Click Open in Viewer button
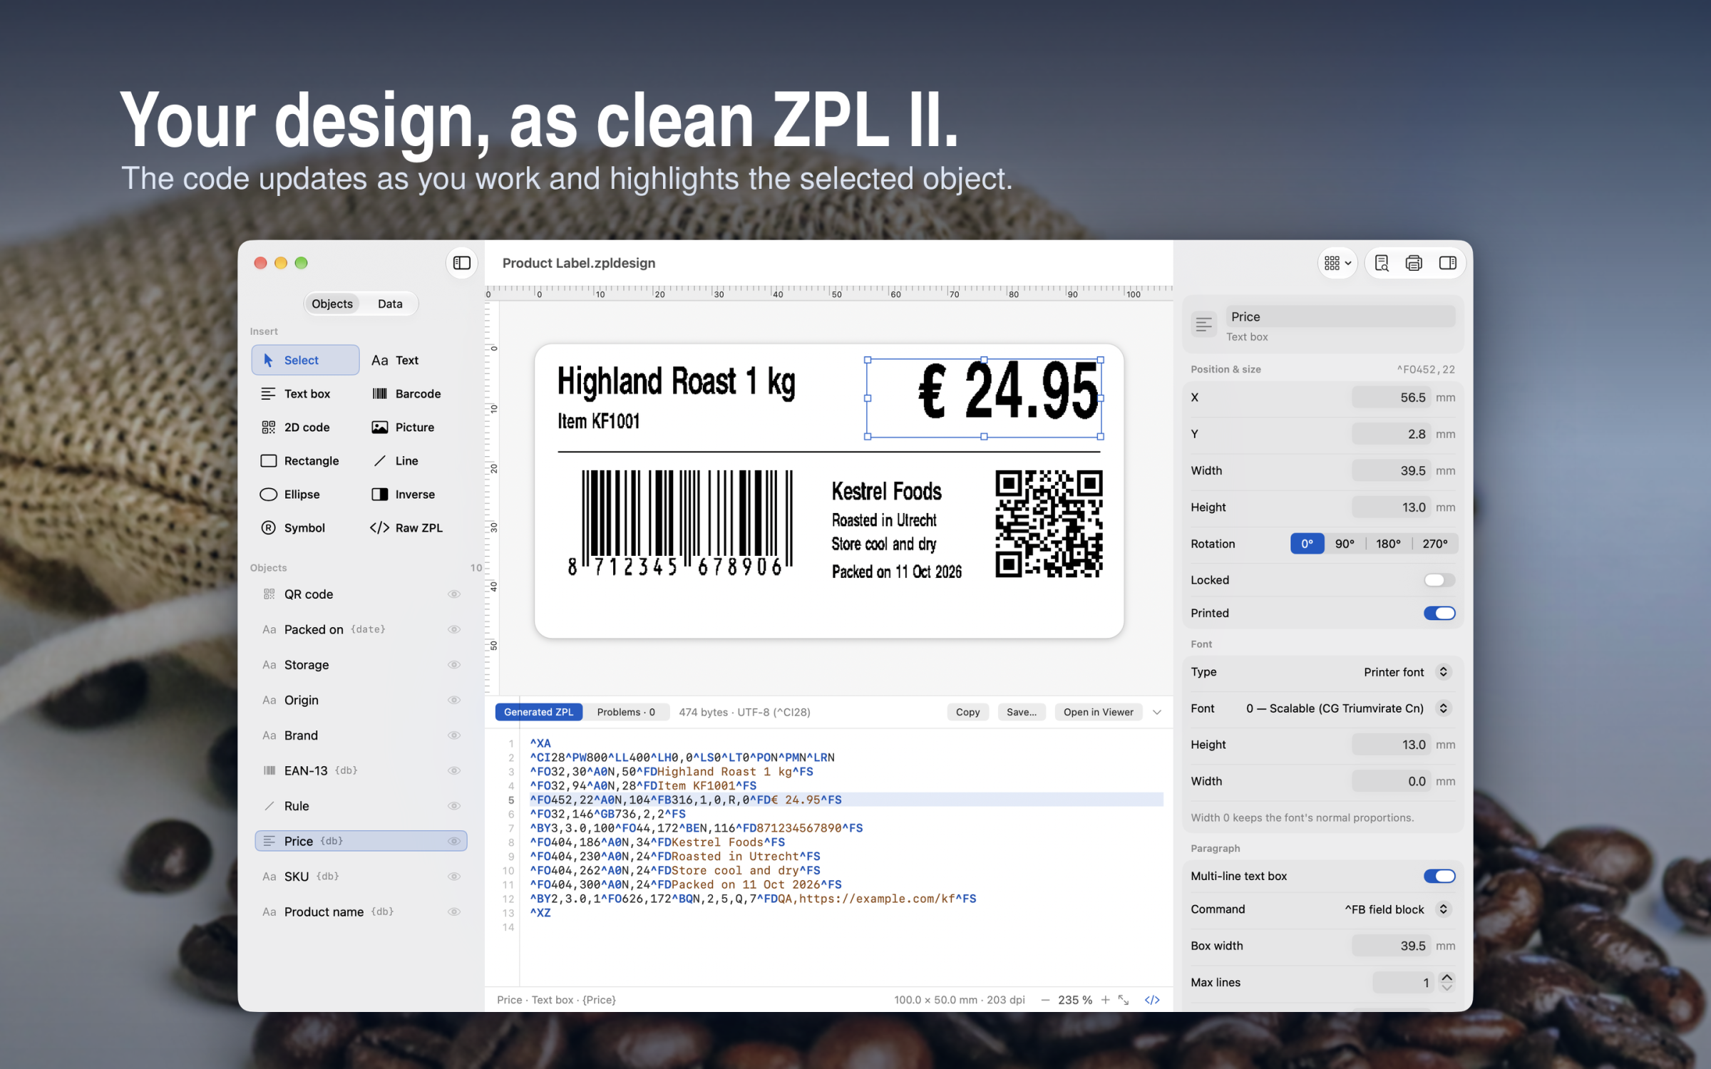The width and height of the screenshot is (1711, 1069). 1098,712
